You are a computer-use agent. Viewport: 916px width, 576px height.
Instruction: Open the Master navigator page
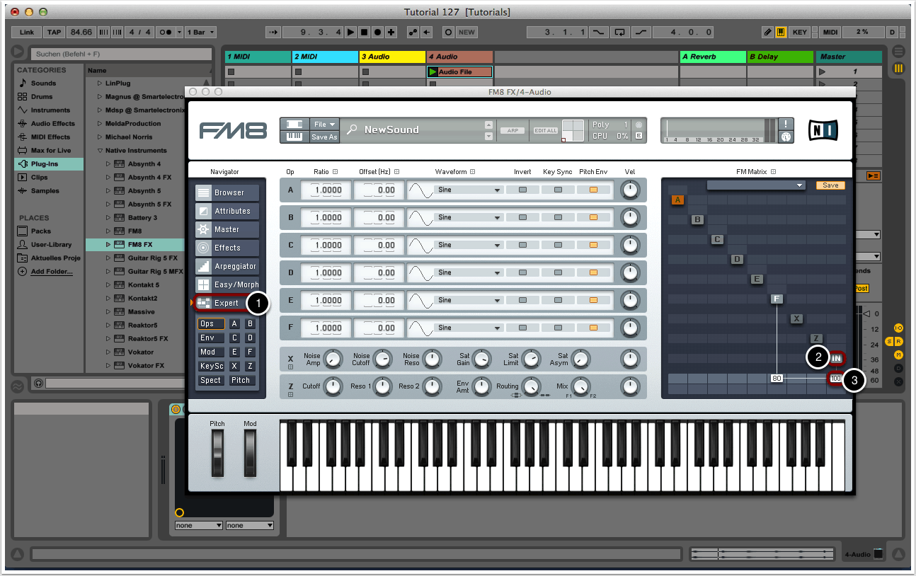tap(227, 229)
